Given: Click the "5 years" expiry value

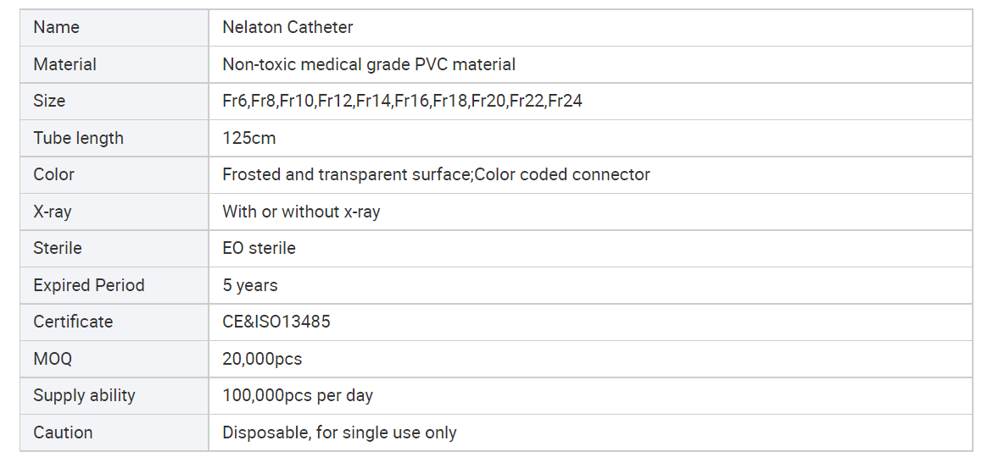Looking at the screenshot, I should 250,285.
